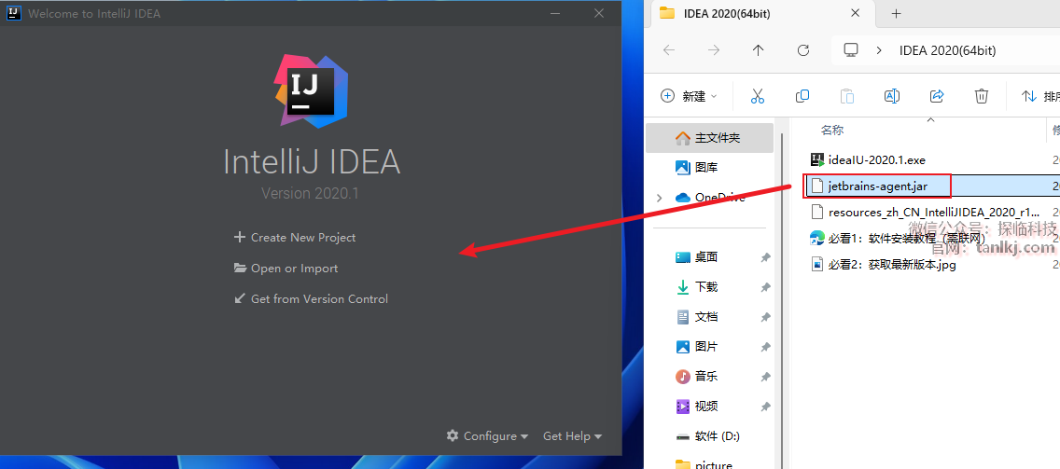Click the pin icon next to 图片
This screenshot has height=469, width=1060.
(765, 347)
